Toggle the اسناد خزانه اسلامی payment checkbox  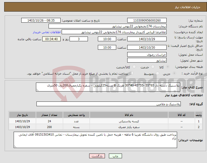tap(132, 73)
